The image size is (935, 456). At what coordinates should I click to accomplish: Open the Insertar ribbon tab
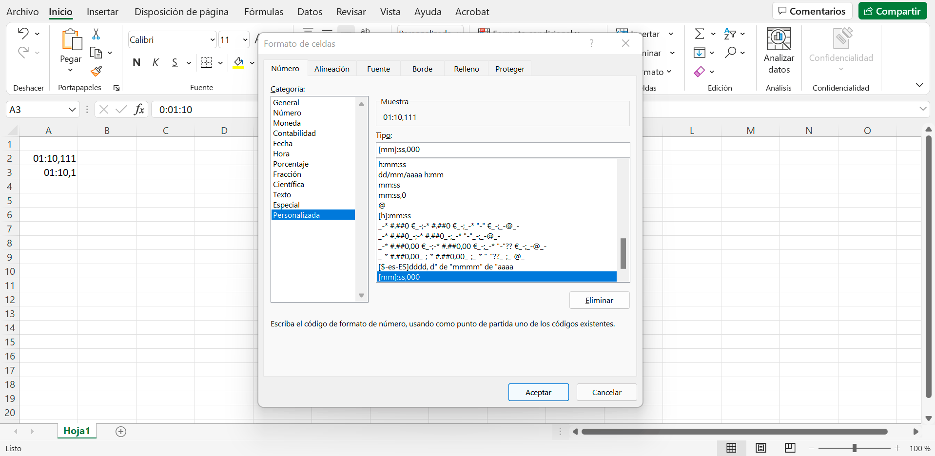[x=102, y=12]
